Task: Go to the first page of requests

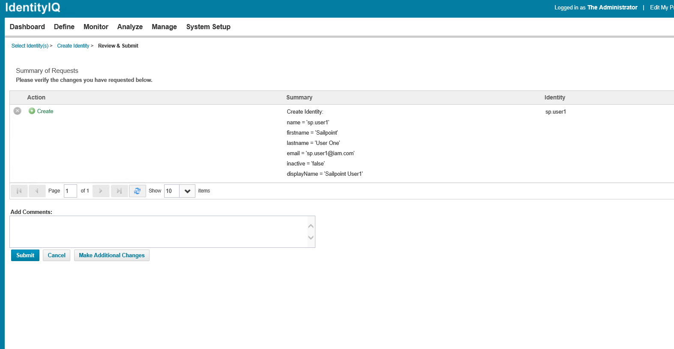Action: tap(19, 191)
